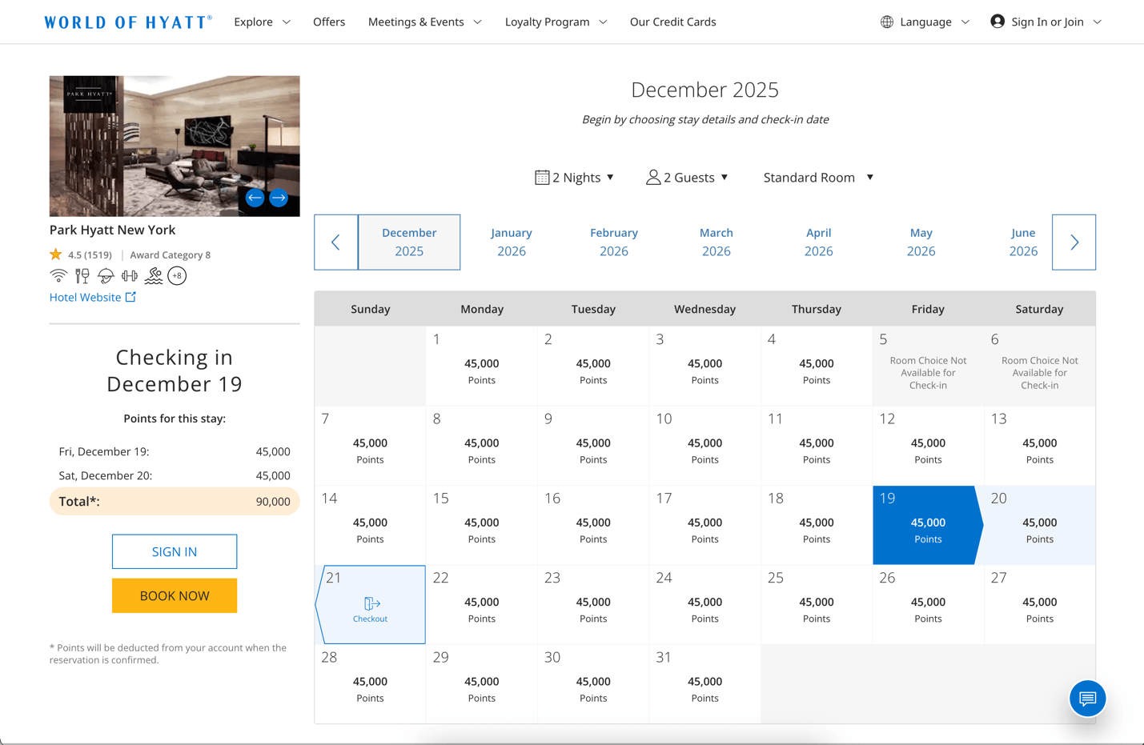Go to previous hotel photo
The height and width of the screenshot is (745, 1144).
(x=255, y=198)
